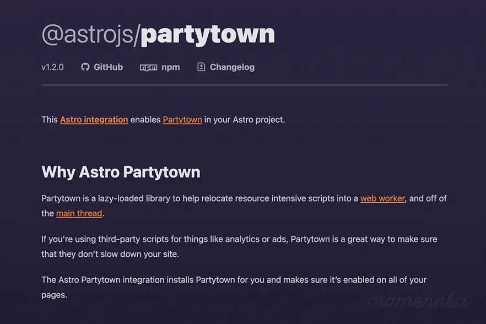Image resolution: width=486 pixels, height=324 pixels.
Task: Open the main thread documentation link
Action: [x=79, y=213]
